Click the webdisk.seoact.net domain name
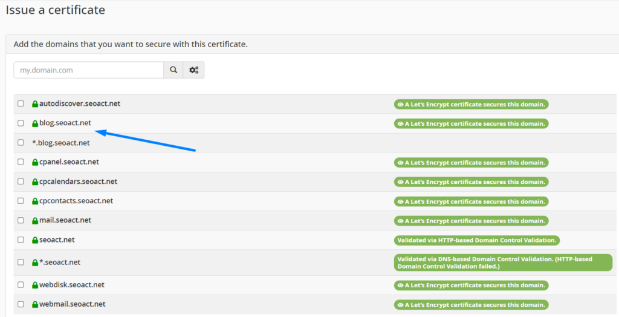 72,284
